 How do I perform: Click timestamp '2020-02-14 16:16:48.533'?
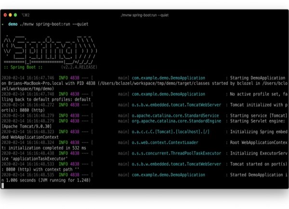click(28, 164)
